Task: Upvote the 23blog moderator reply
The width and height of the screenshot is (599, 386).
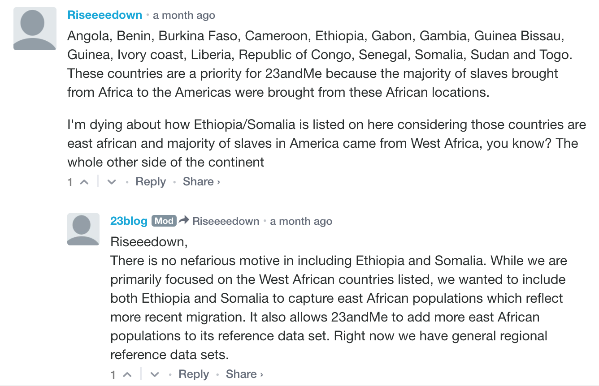Action: point(127,375)
